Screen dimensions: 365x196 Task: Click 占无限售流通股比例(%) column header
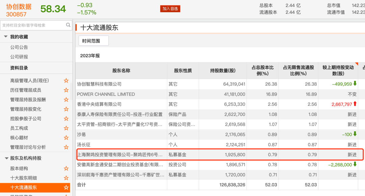click(298, 70)
